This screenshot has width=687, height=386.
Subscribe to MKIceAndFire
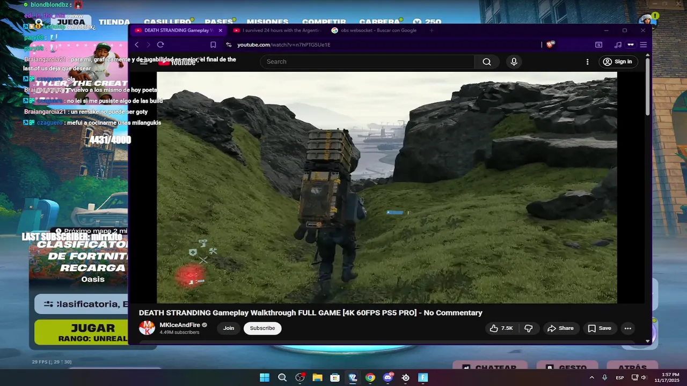[x=262, y=328]
